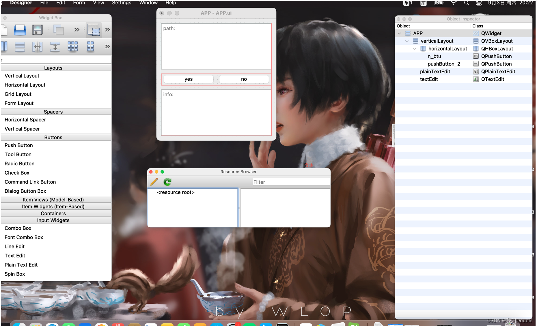Apply Lay Out Horizontally in Splitter icon
This screenshot has height=326, width=537.
click(x=37, y=46)
